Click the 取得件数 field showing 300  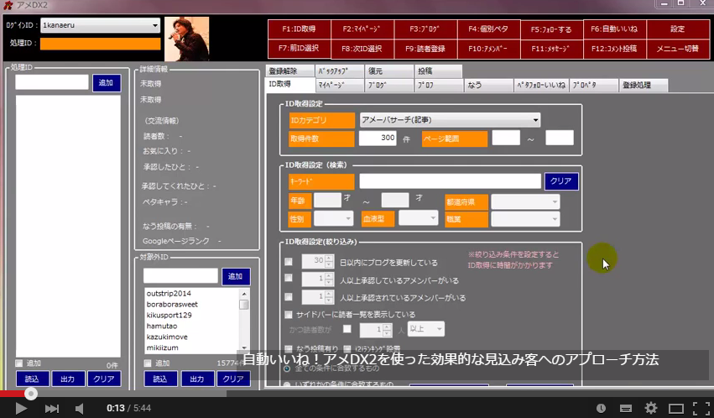378,138
